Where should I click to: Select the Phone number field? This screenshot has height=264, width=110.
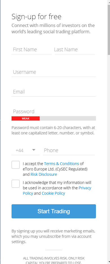69,150
